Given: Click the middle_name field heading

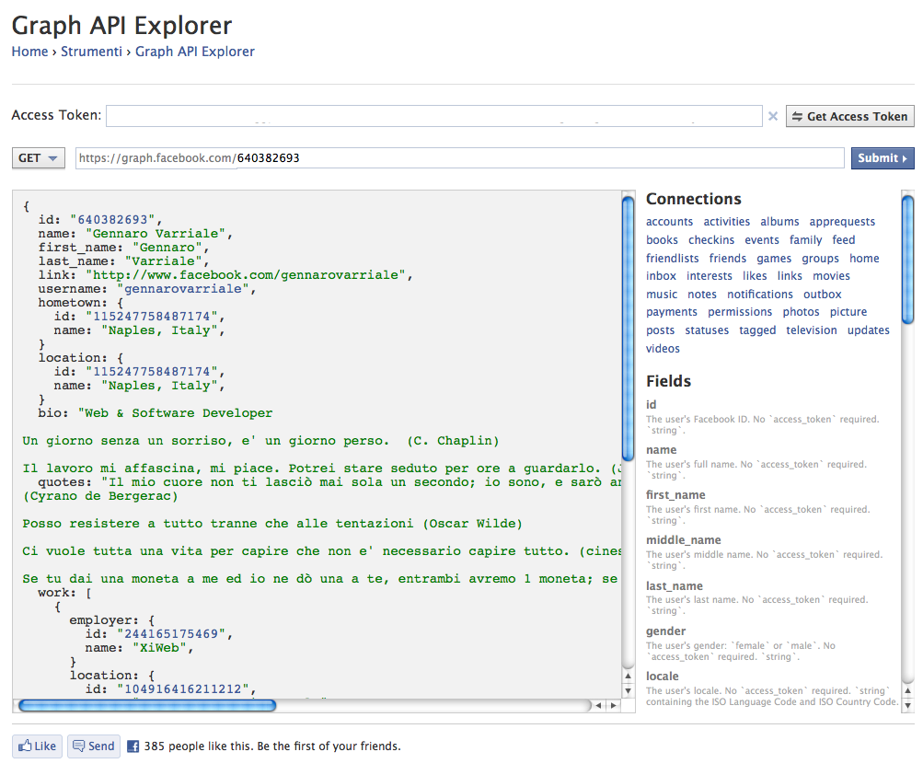Looking at the screenshot, I should pyautogui.click(x=683, y=540).
